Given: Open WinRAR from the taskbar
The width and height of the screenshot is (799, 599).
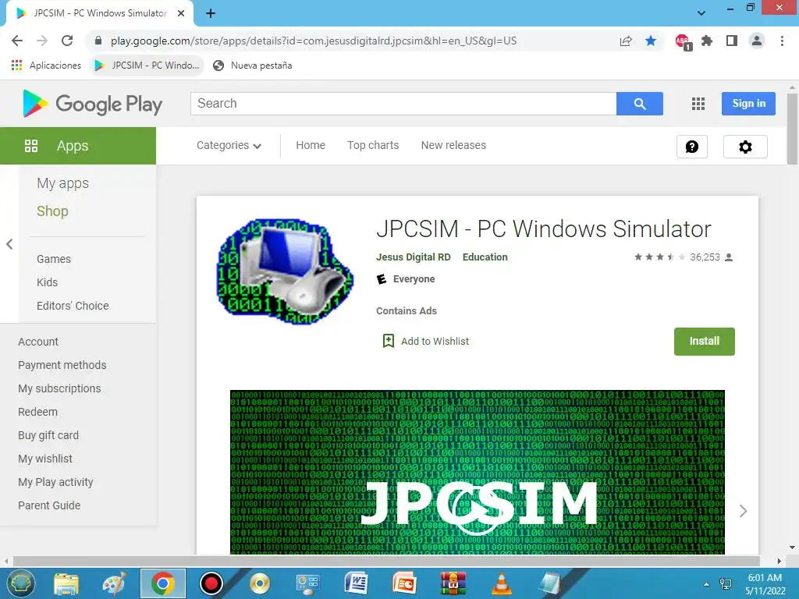Looking at the screenshot, I should 453,583.
